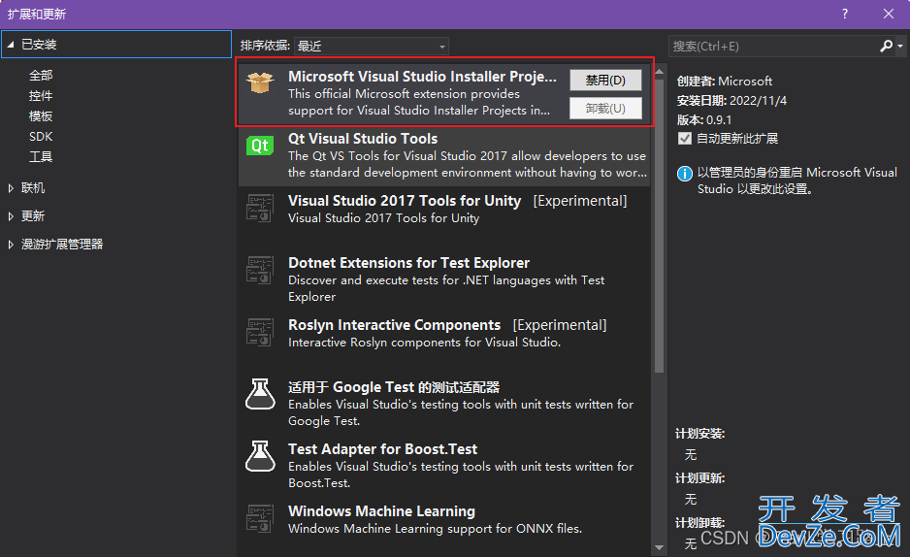Screen dimensions: 910x557
Task: Select 全部 under installed extensions
Action: 41,76
